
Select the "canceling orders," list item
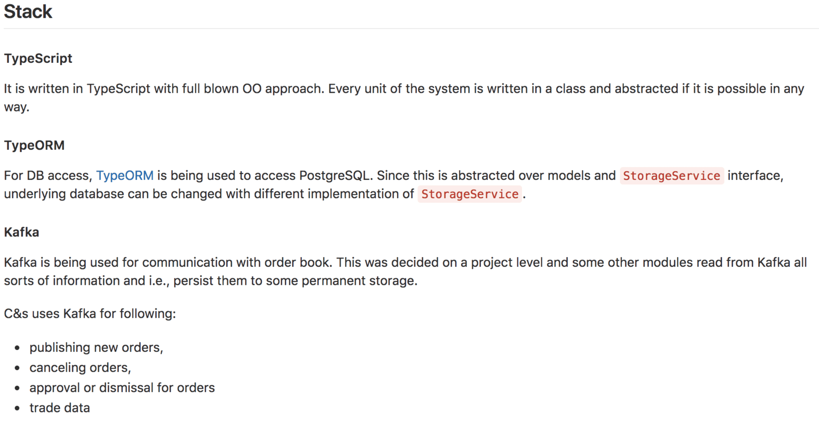pyautogui.click(x=80, y=367)
